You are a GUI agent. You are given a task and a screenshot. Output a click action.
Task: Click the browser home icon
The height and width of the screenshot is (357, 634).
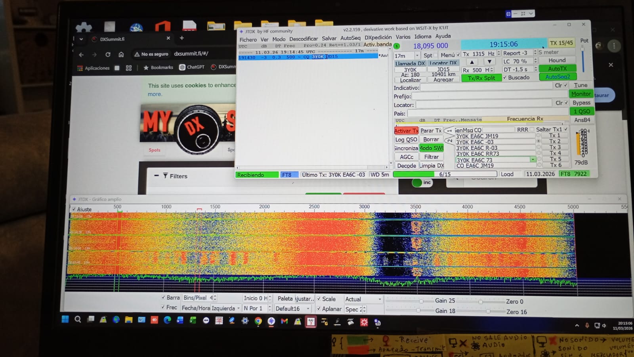[121, 54]
